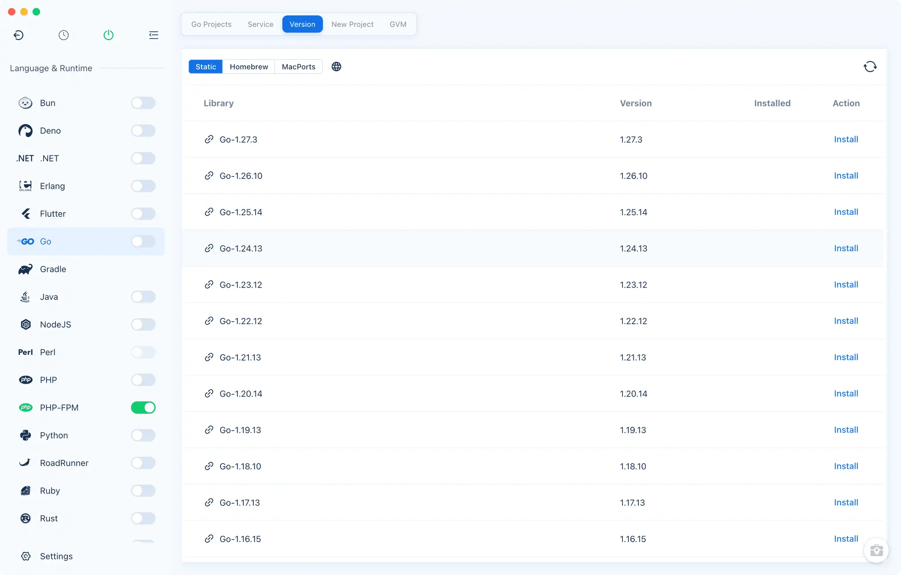Install Go-1.21.13
Screen dimensions: 901x575
click(846, 357)
